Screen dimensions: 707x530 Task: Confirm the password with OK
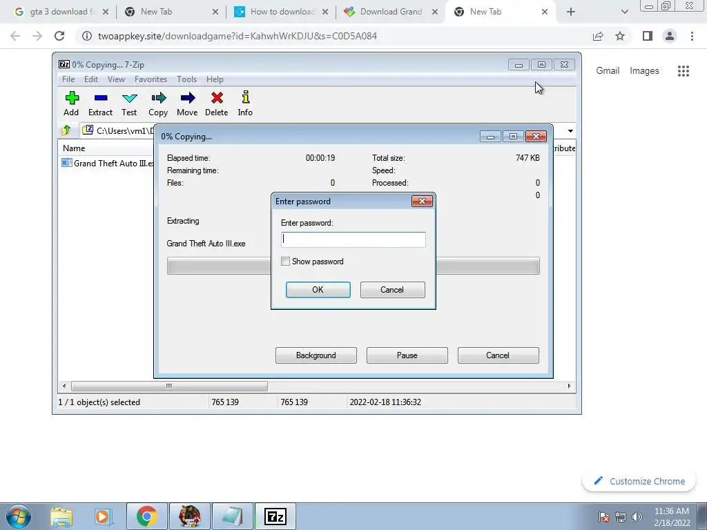(318, 290)
